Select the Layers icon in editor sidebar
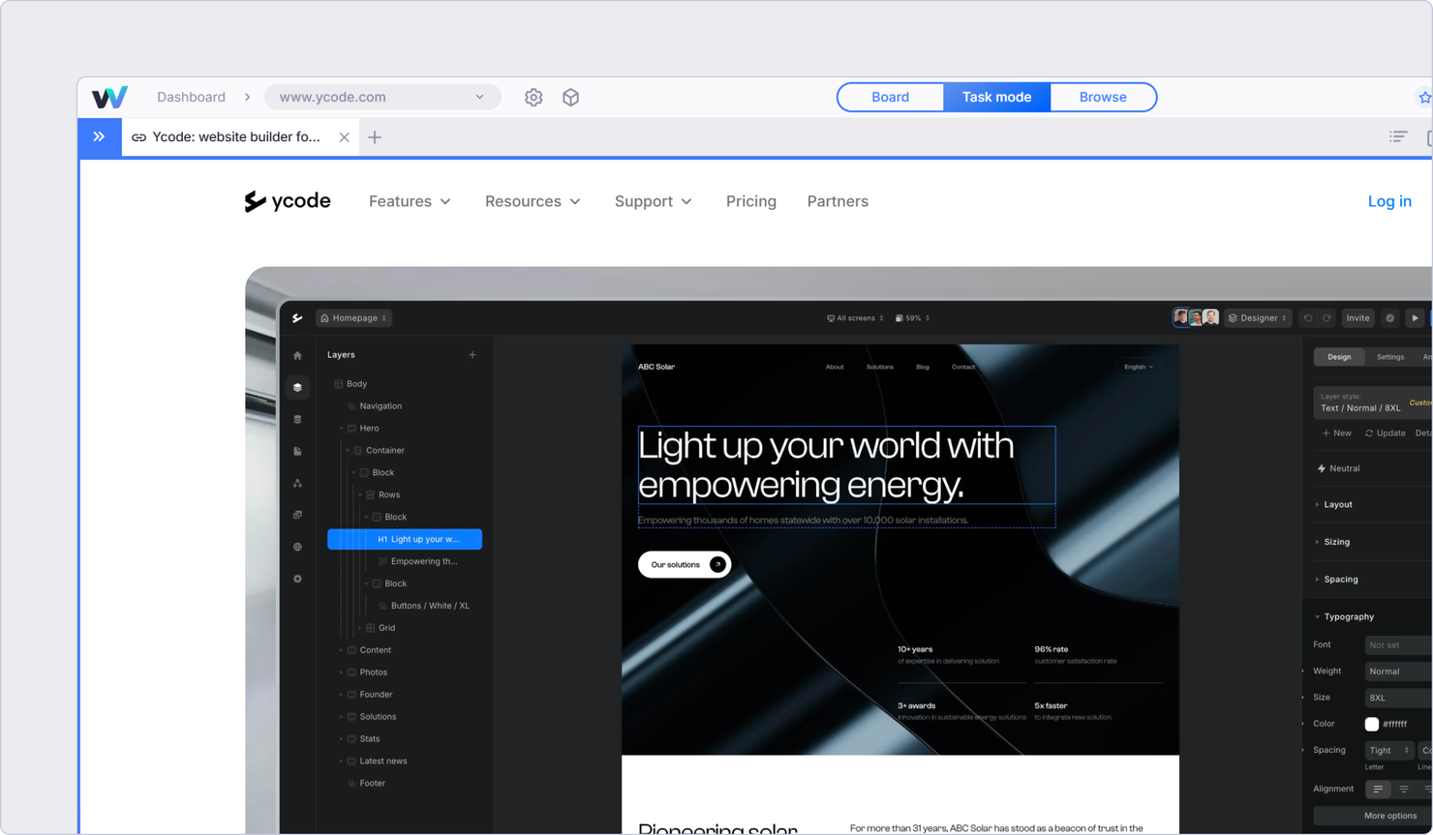The image size is (1433, 835). [x=297, y=387]
